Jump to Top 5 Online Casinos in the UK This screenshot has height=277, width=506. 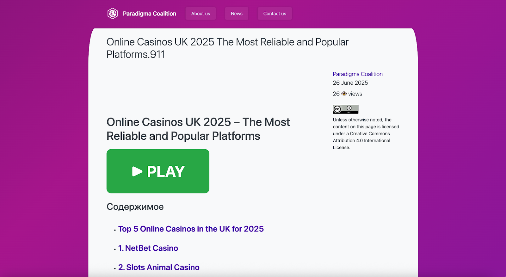[191, 229]
